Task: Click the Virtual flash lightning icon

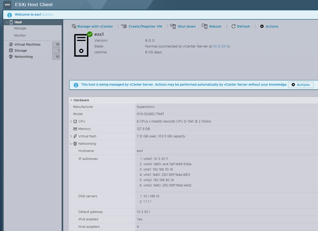Action: click(x=75, y=136)
